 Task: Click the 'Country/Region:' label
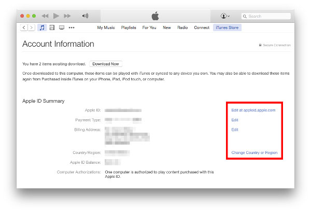click(x=87, y=152)
